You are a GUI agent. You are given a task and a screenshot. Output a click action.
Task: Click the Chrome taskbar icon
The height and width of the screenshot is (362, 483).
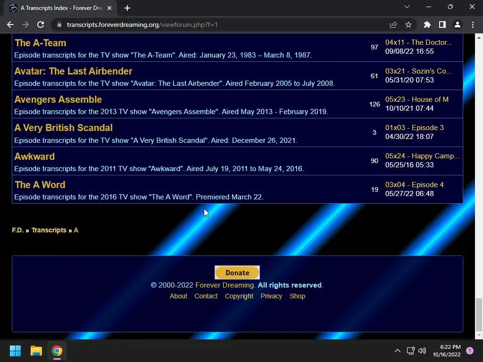pos(57,351)
